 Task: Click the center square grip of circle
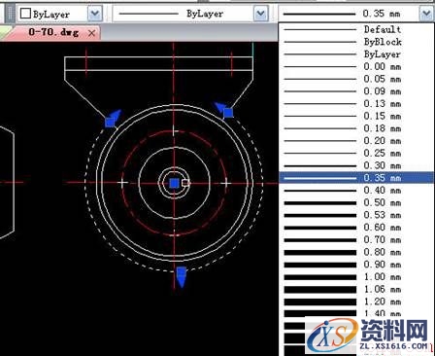point(174,183)
